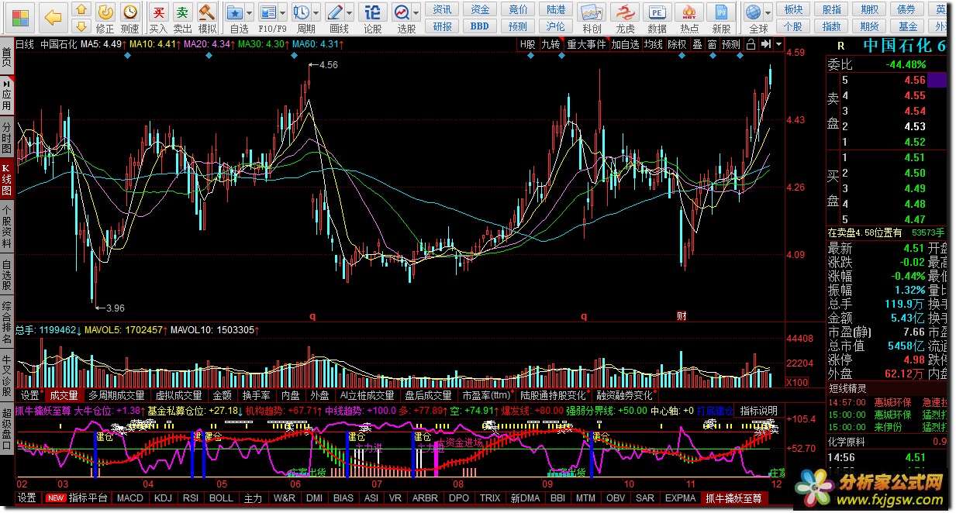Select the BOLL indicator tab
The image size is (956, 513).
[221, 498]
